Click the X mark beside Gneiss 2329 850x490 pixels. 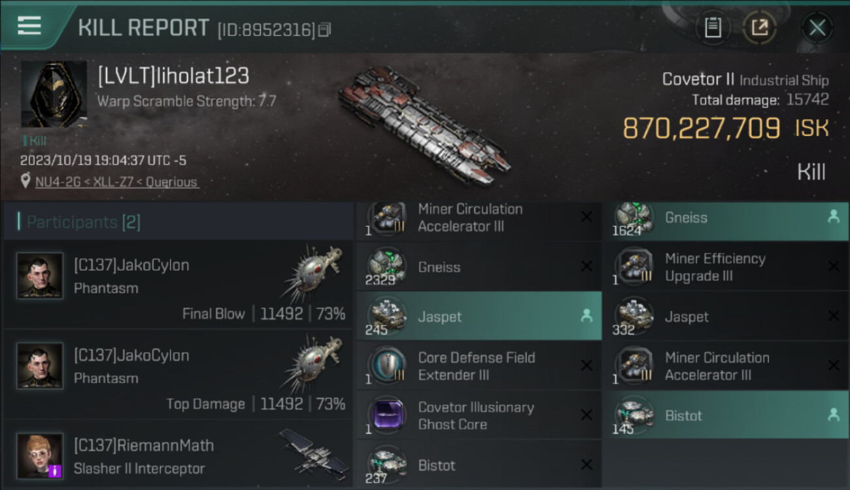coord(586,267)
